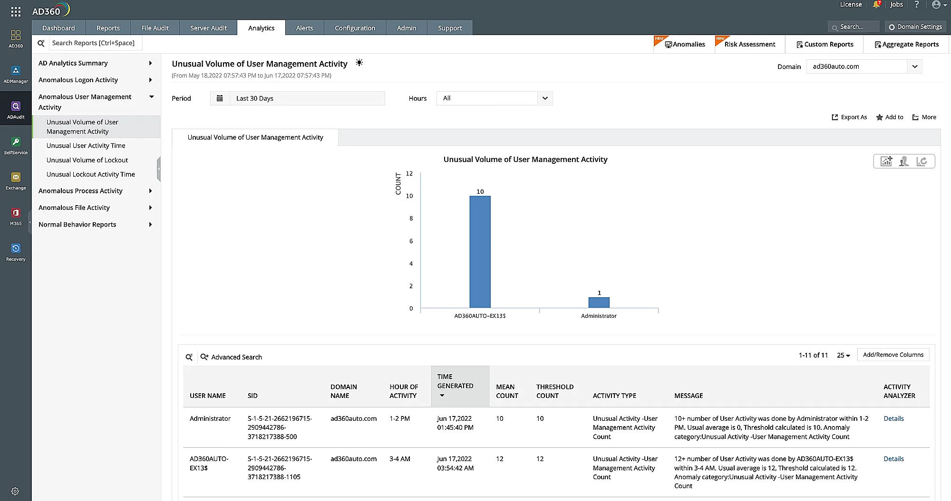
Task: Open AD360 module in left rail
Action: click(x=16, y=38)
